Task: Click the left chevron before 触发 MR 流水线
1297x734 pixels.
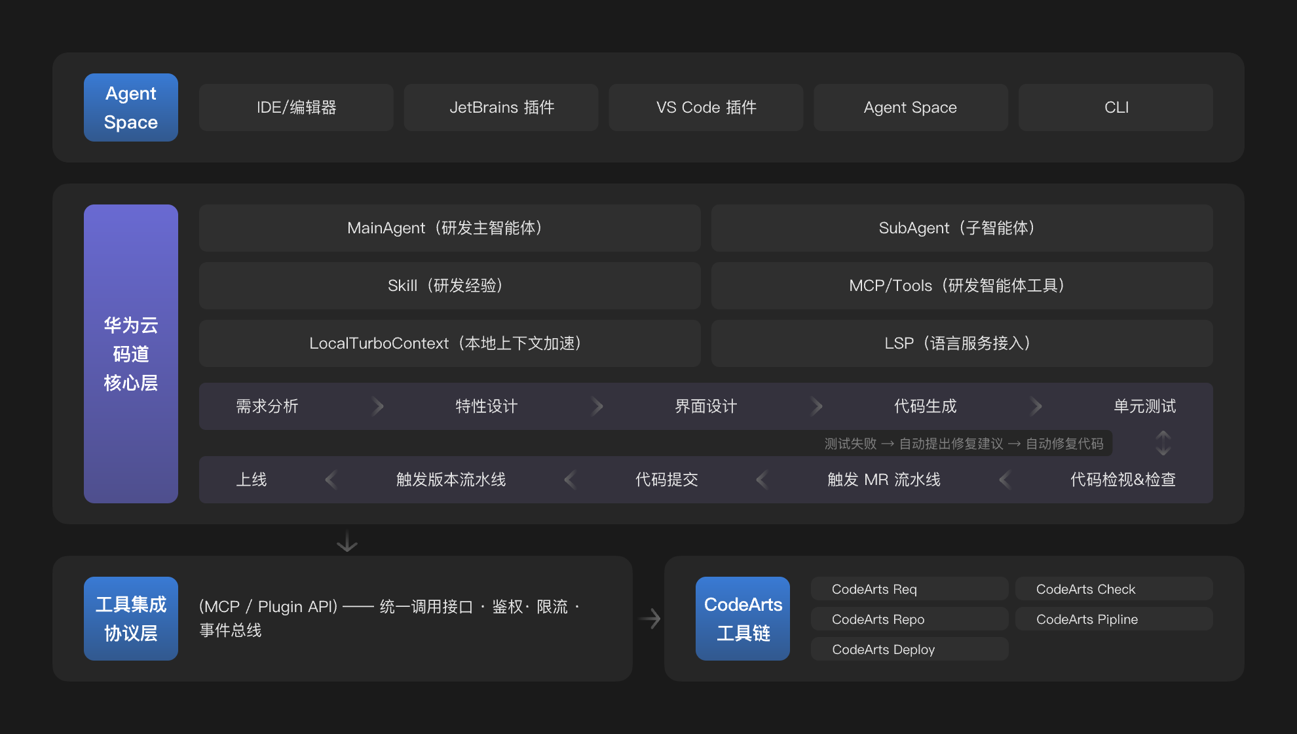Action: (762, 480)
